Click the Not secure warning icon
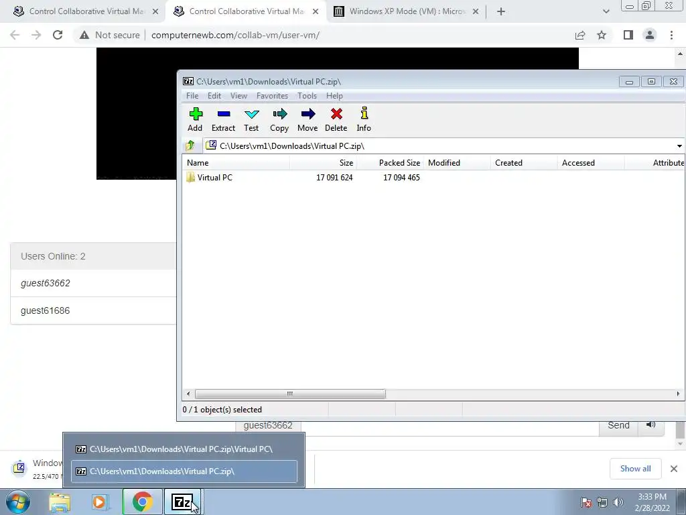 (x=84, y=35)
